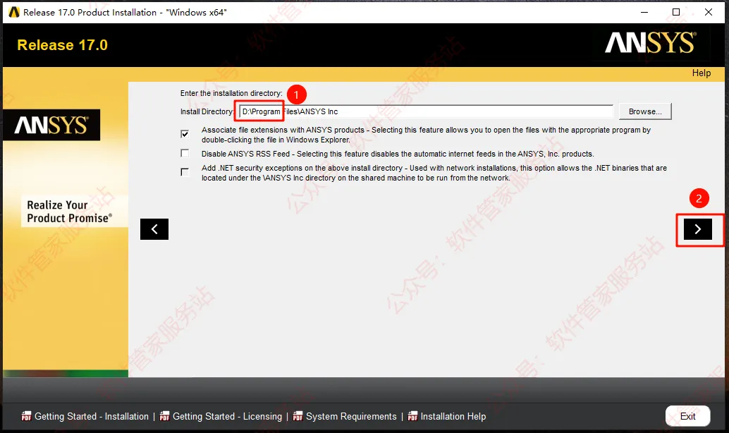The height and width of the screenshot is (433, 729).
Task: Open System Requirements document link
Action: pos(351,416)
